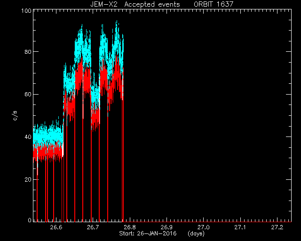Click the 60 tick label on the y-axis
The height and width of the screenshot is (241, 301).
click(x=28, y=94)
